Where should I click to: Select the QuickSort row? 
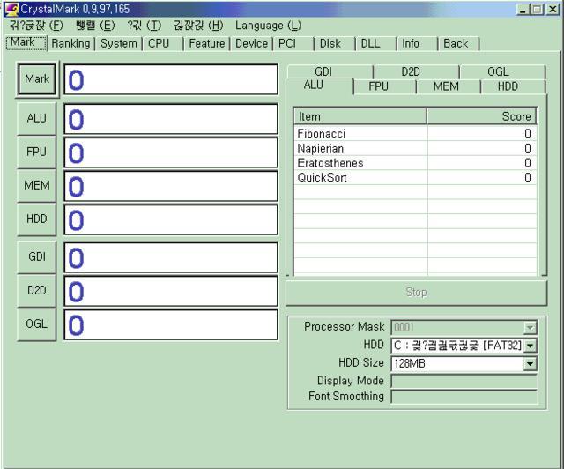tap(415, 178)
